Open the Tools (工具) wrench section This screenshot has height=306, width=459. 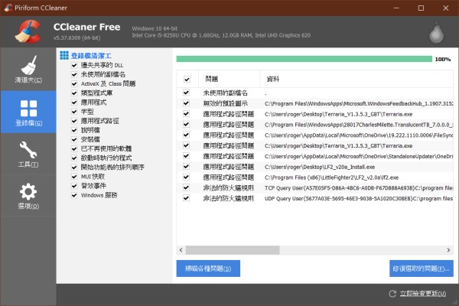click(28, 155)
